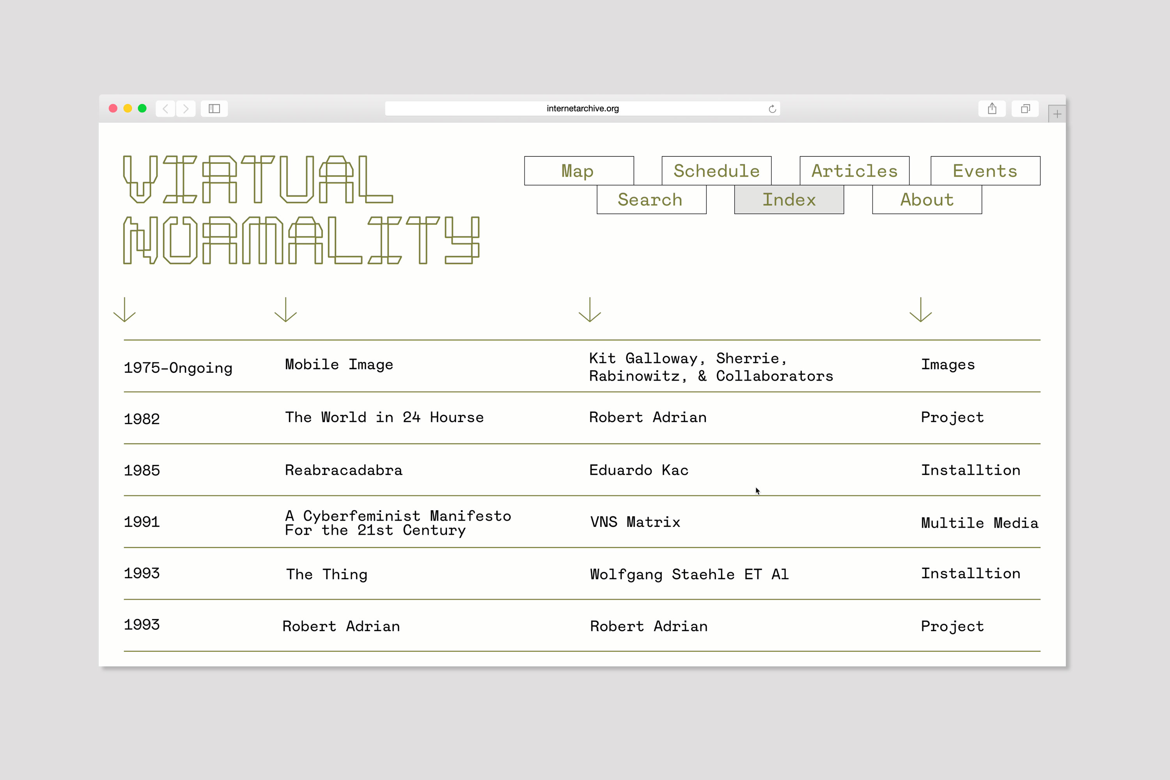Open the Map navigation tab
The height and width of the screenshot is (780, 1170).
click(x=578, y=171)
